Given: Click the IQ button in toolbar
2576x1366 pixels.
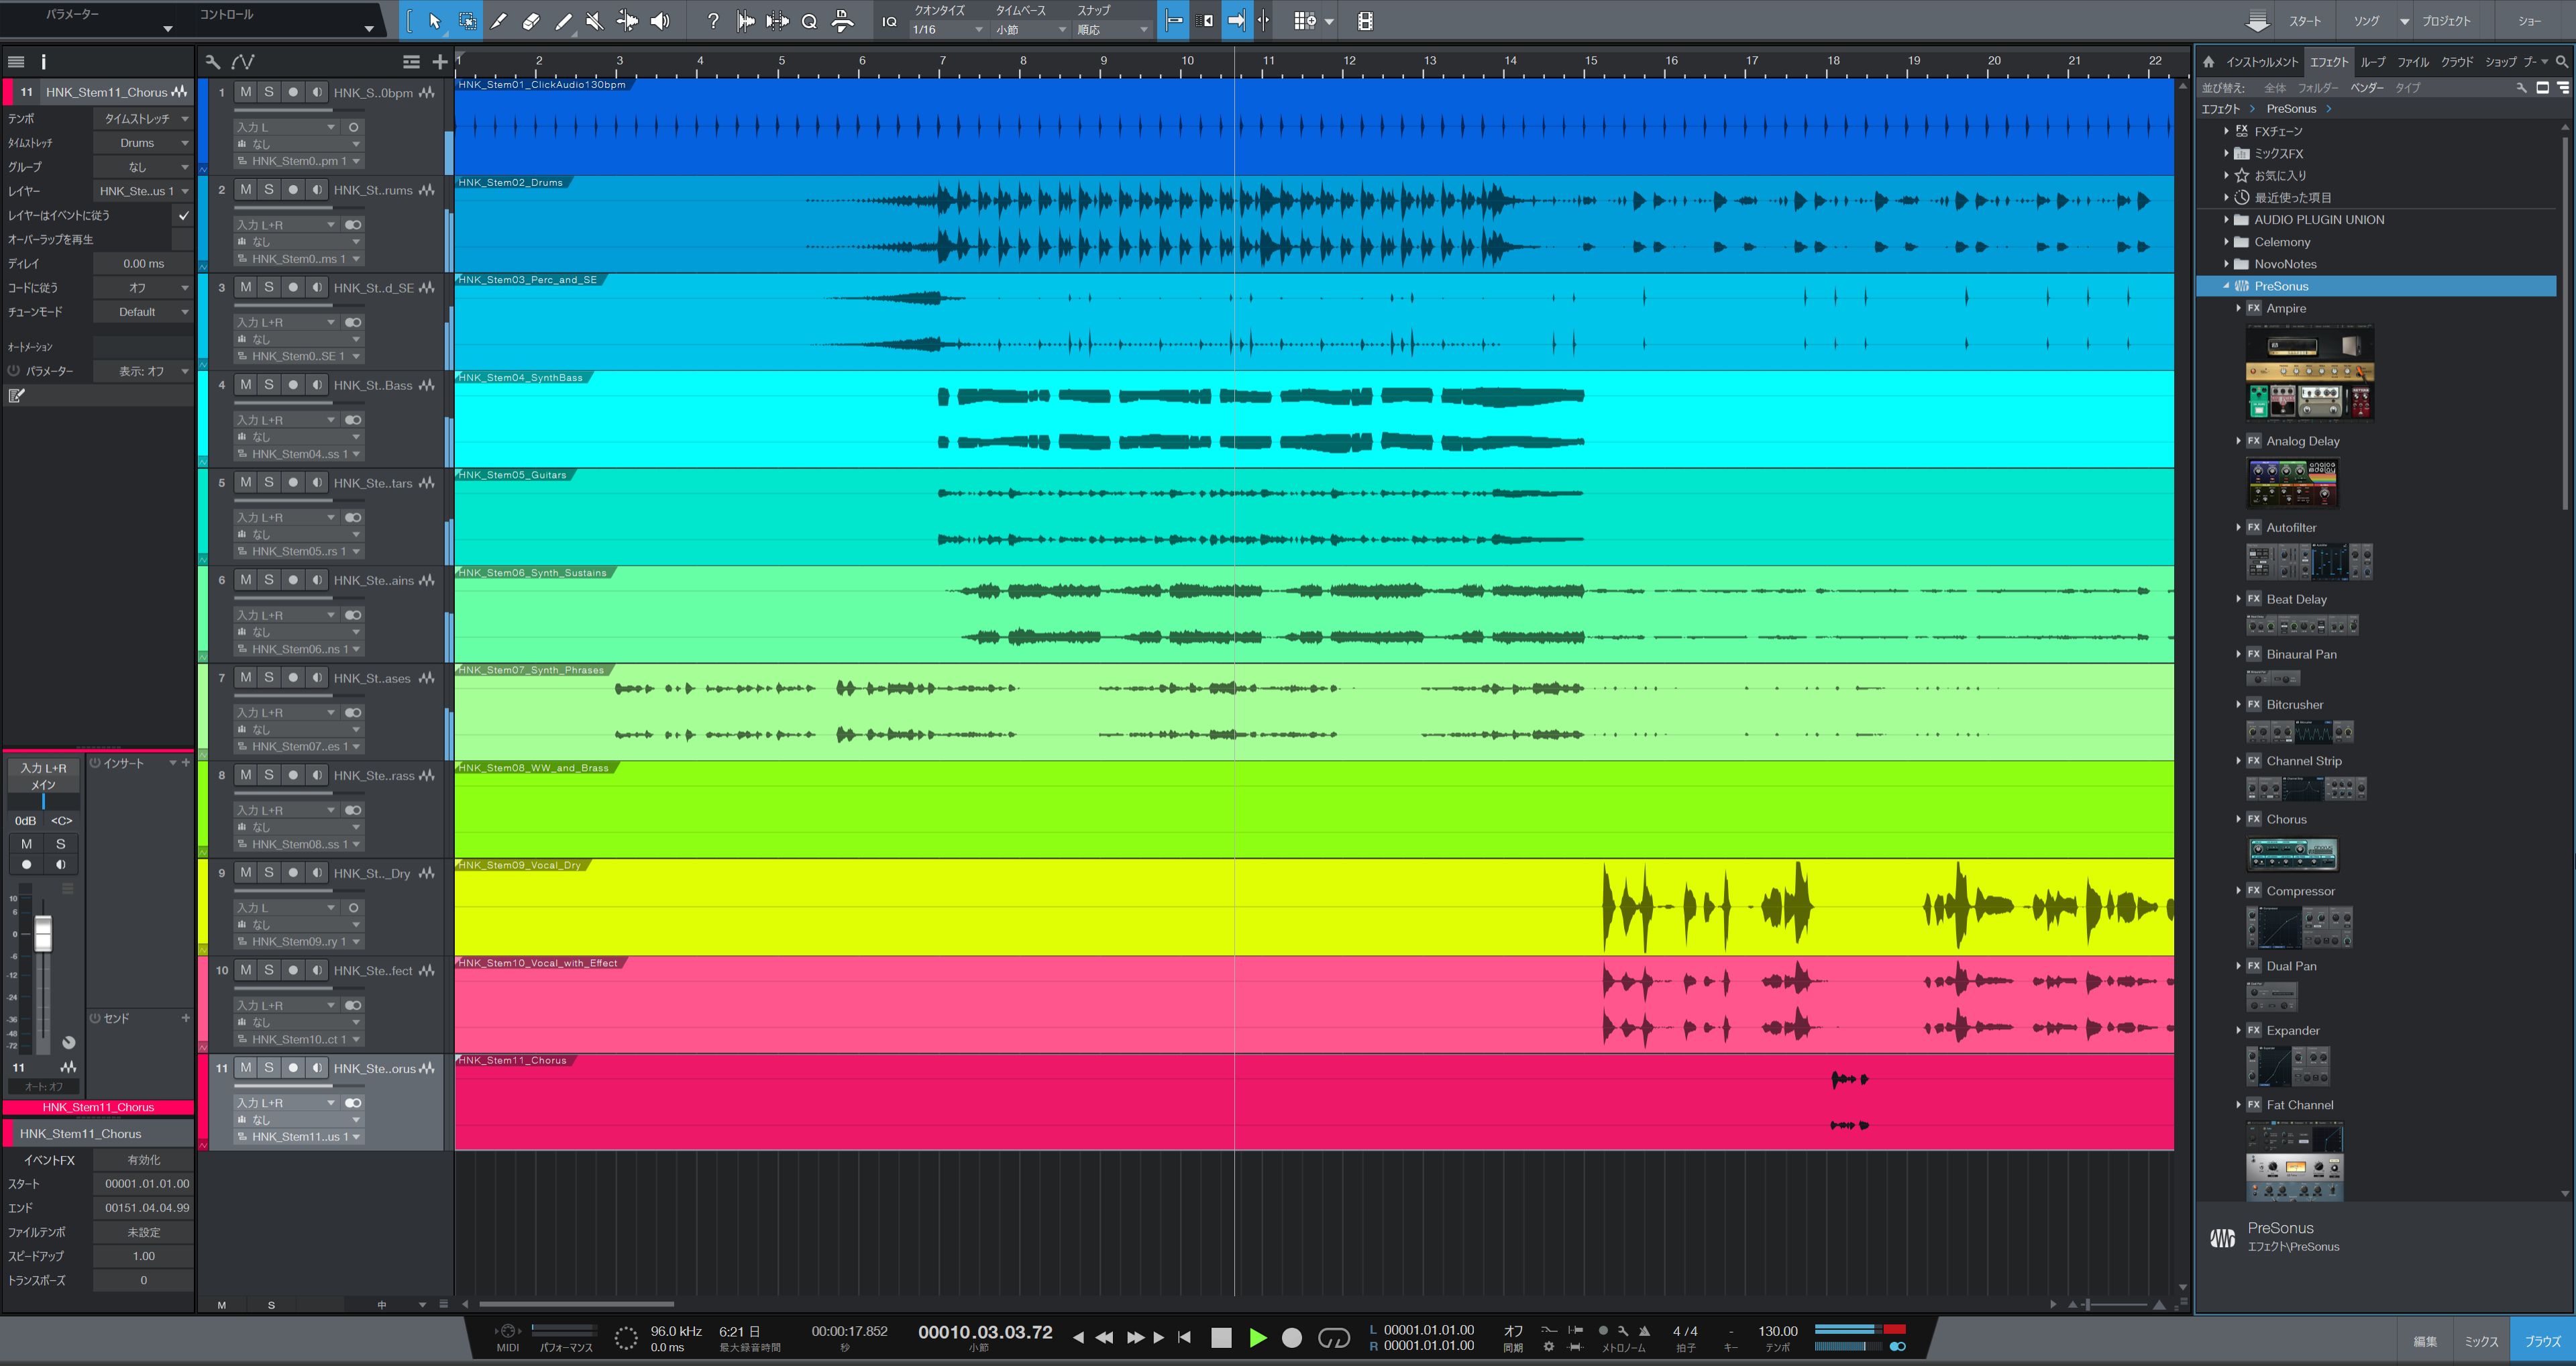Looking at the screenshot, I should pyautogui.click(x=889, y=22).
